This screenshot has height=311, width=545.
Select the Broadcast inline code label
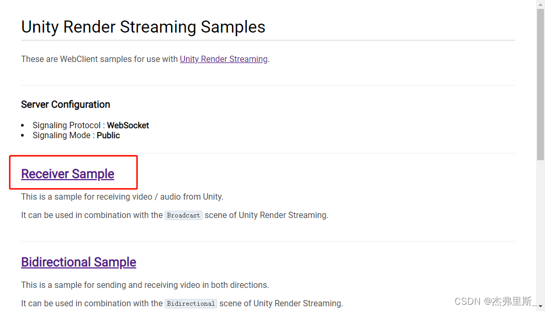(x=183, y=215)
